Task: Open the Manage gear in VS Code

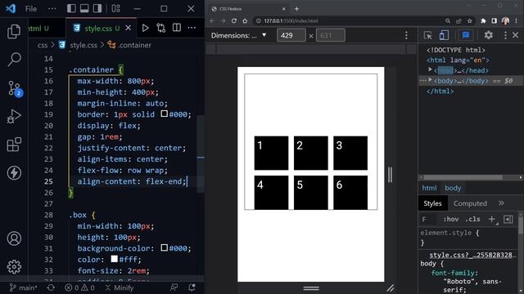Action: (14, 266)
